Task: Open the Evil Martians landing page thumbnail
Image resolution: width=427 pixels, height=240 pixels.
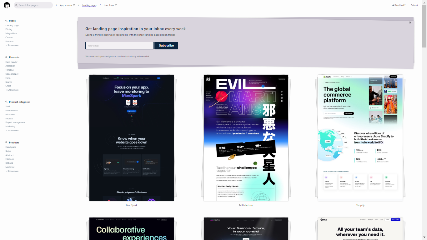Action: tap(246, 138)
